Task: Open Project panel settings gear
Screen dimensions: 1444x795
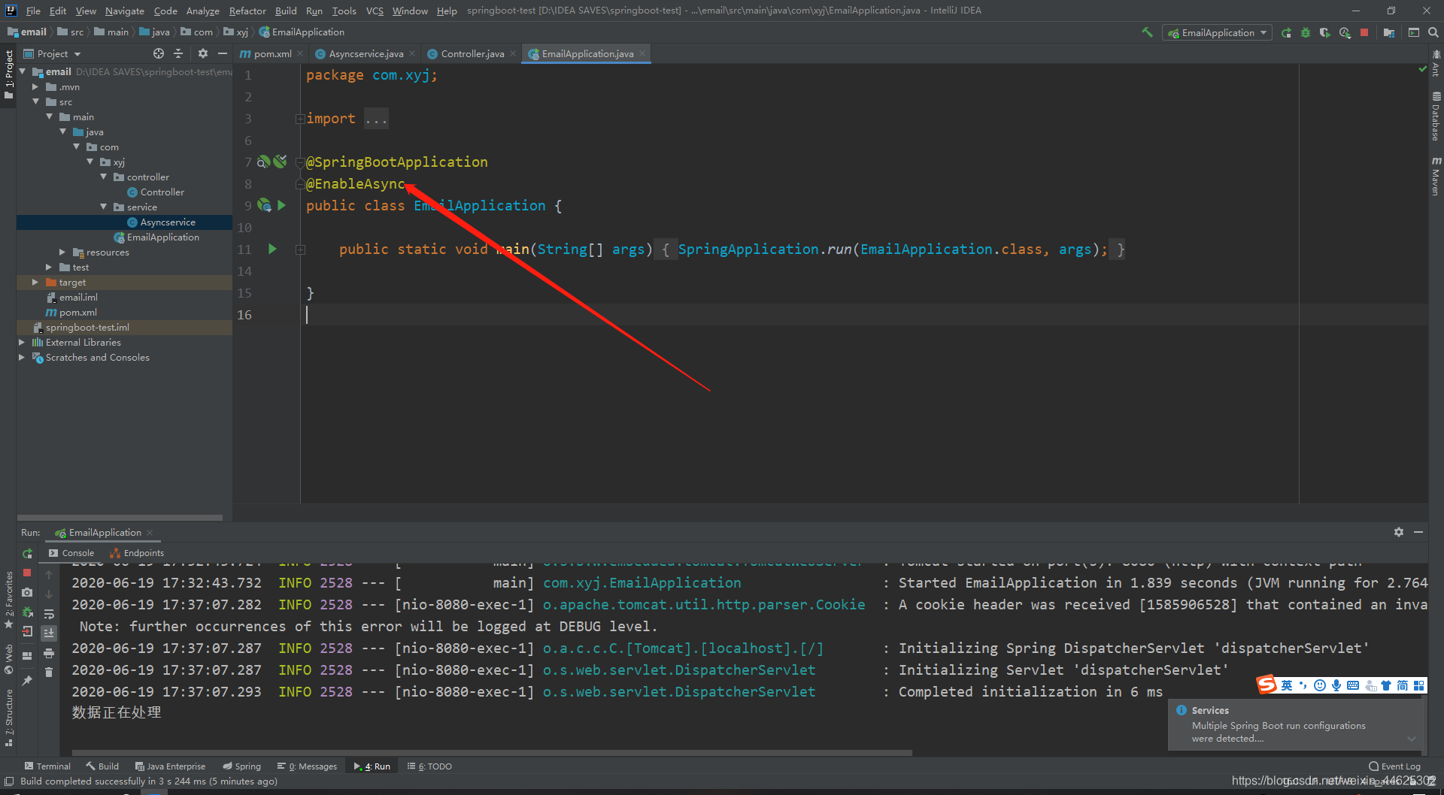Action: coord(202,53)
